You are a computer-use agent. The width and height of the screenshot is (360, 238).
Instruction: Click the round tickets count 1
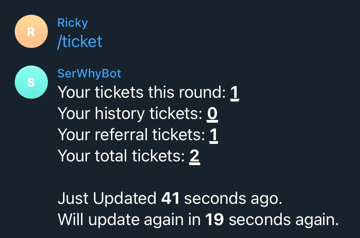coord(235,93)
